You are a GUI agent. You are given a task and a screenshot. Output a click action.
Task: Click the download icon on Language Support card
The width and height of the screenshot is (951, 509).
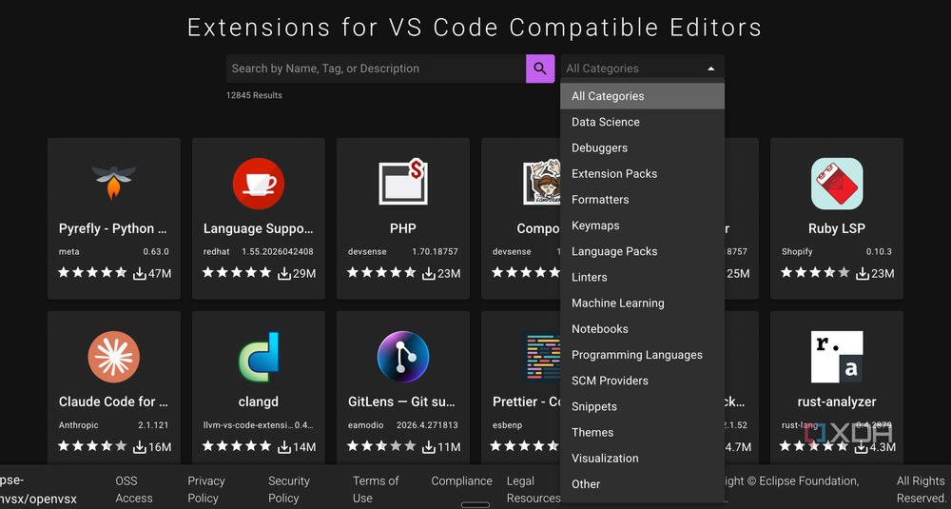(x=283, y=274)
